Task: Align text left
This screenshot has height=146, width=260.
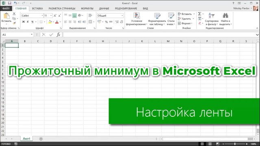Action: click(x=66, y=21)
